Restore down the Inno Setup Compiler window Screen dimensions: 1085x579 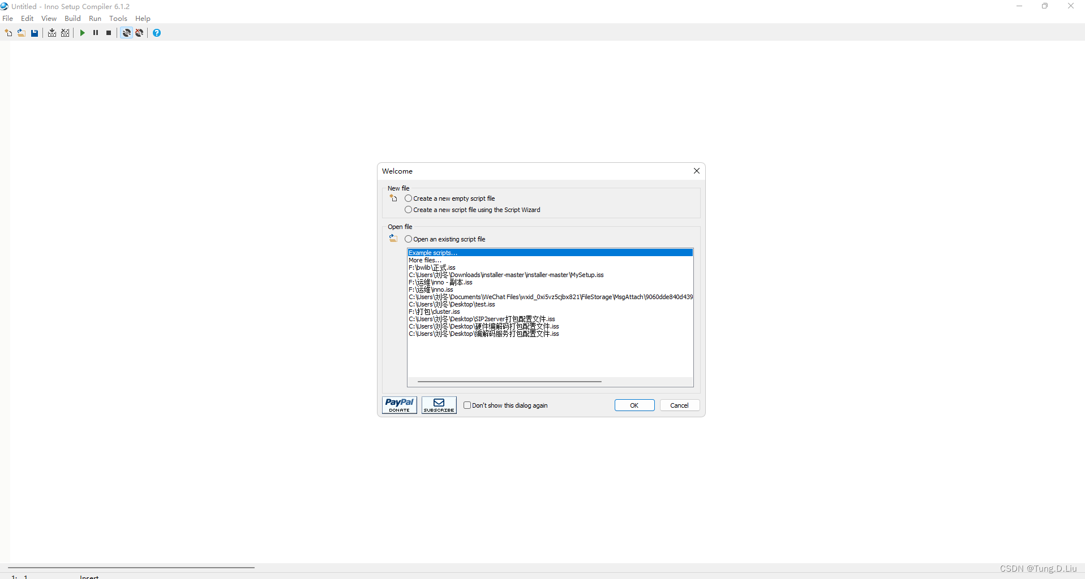point(1045,6)
